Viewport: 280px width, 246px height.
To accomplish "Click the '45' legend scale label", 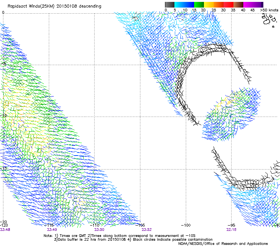I will [x=252, y=10].
